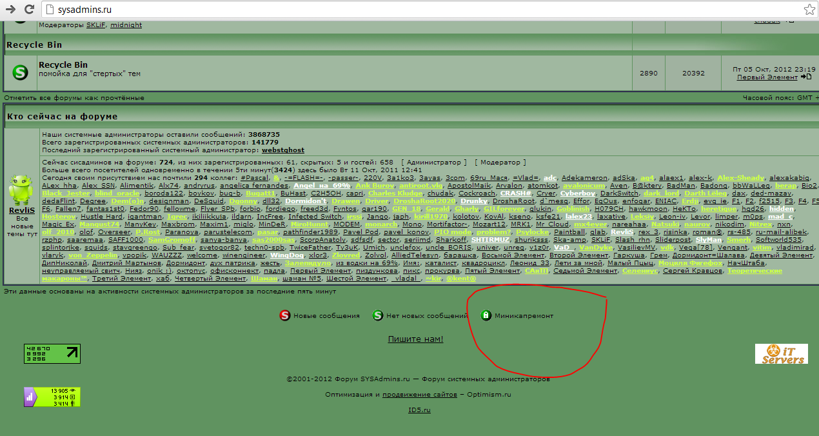Screen dimensions: 819x436
Task: Click the red 'Новые сообщения' legend icon
Action: pos(284,315)
